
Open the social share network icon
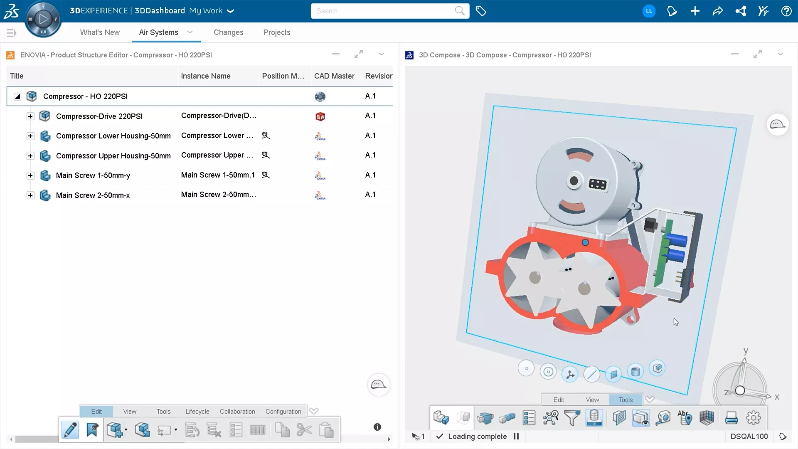(x=741, y=11)
